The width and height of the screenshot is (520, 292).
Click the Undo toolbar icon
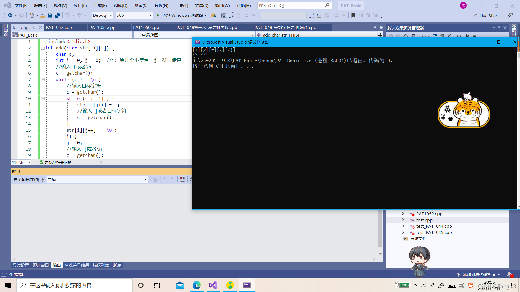67,15
